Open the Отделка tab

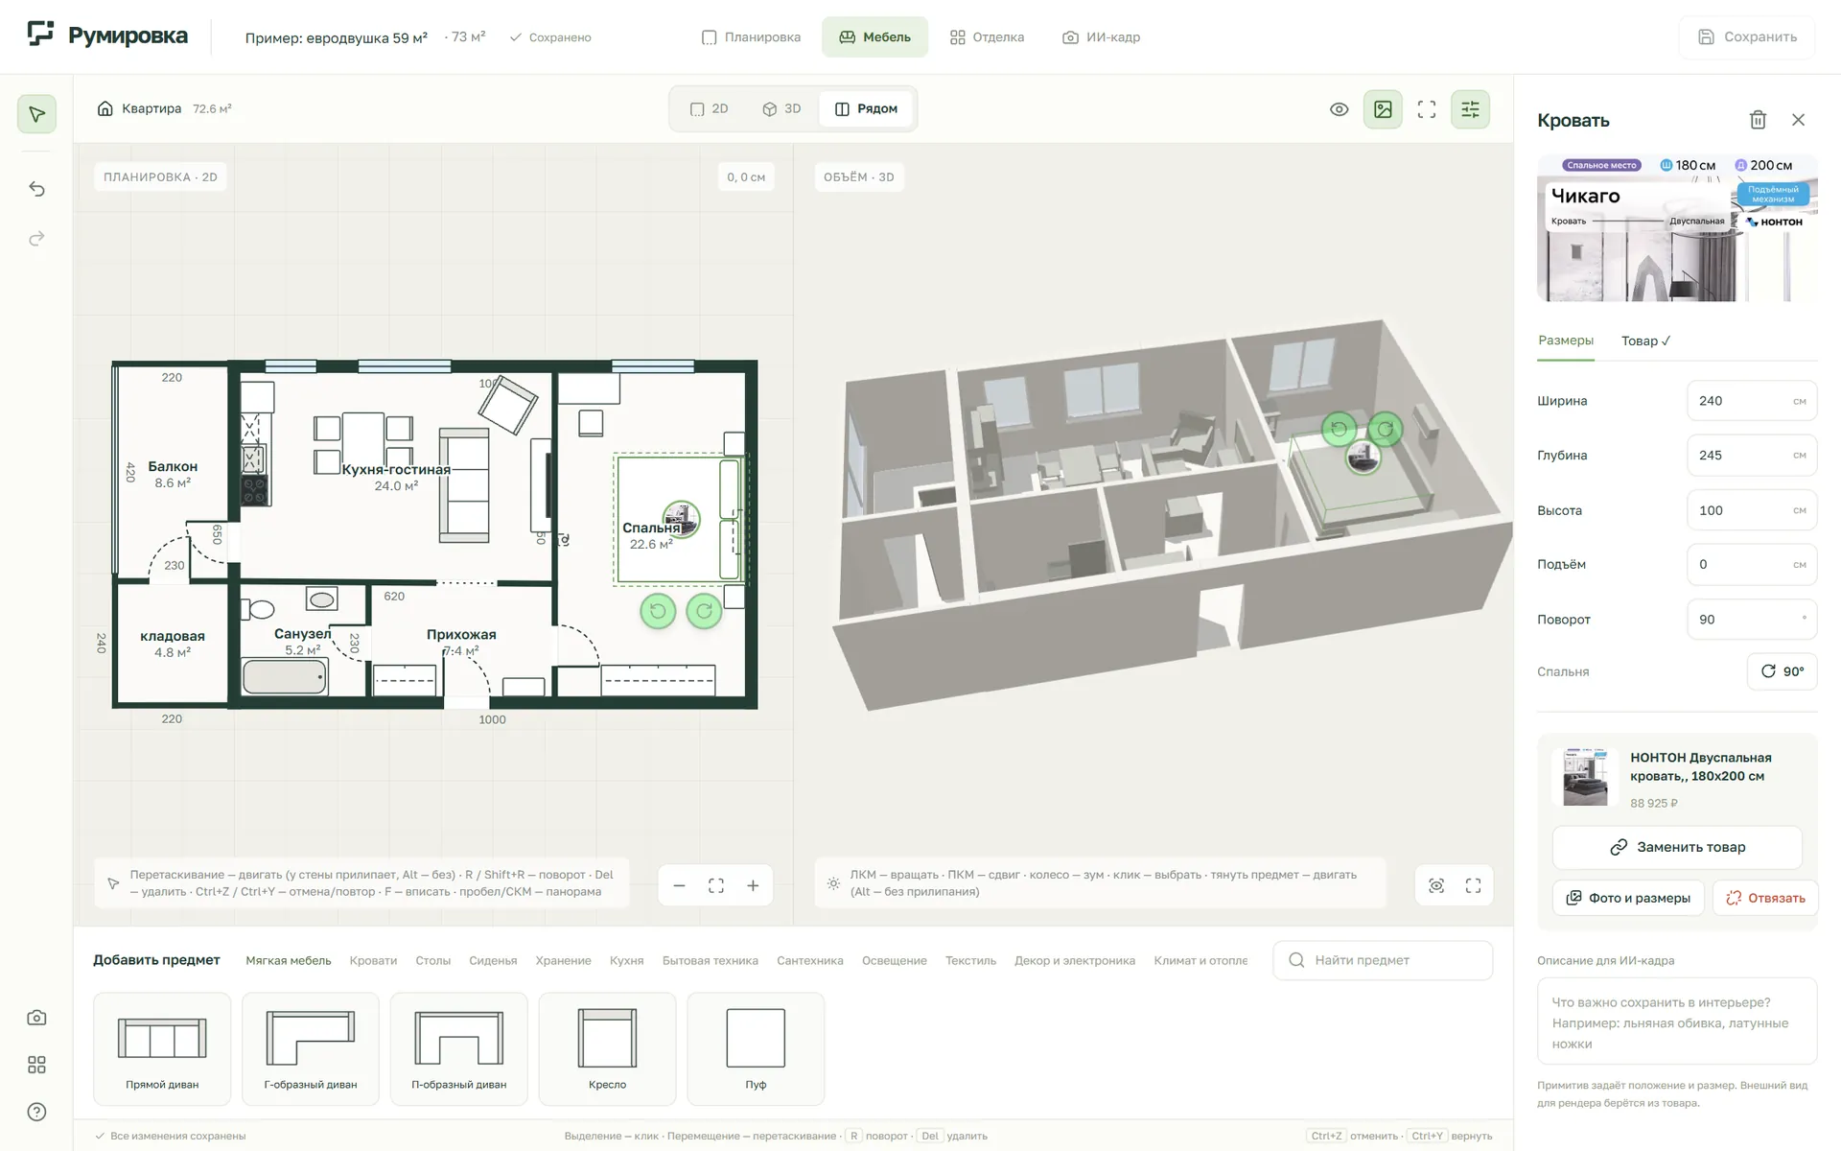[987, 37]
